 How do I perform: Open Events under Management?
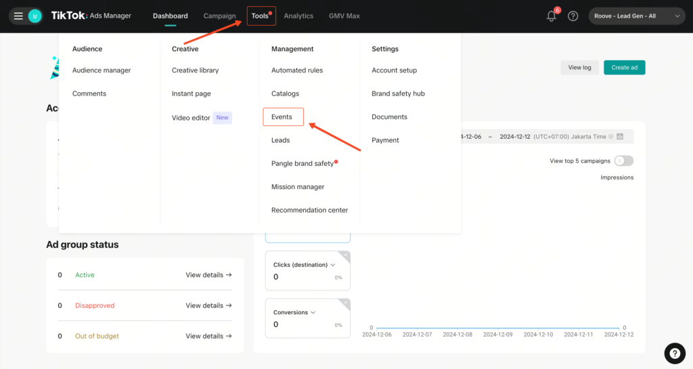point(283,116)
